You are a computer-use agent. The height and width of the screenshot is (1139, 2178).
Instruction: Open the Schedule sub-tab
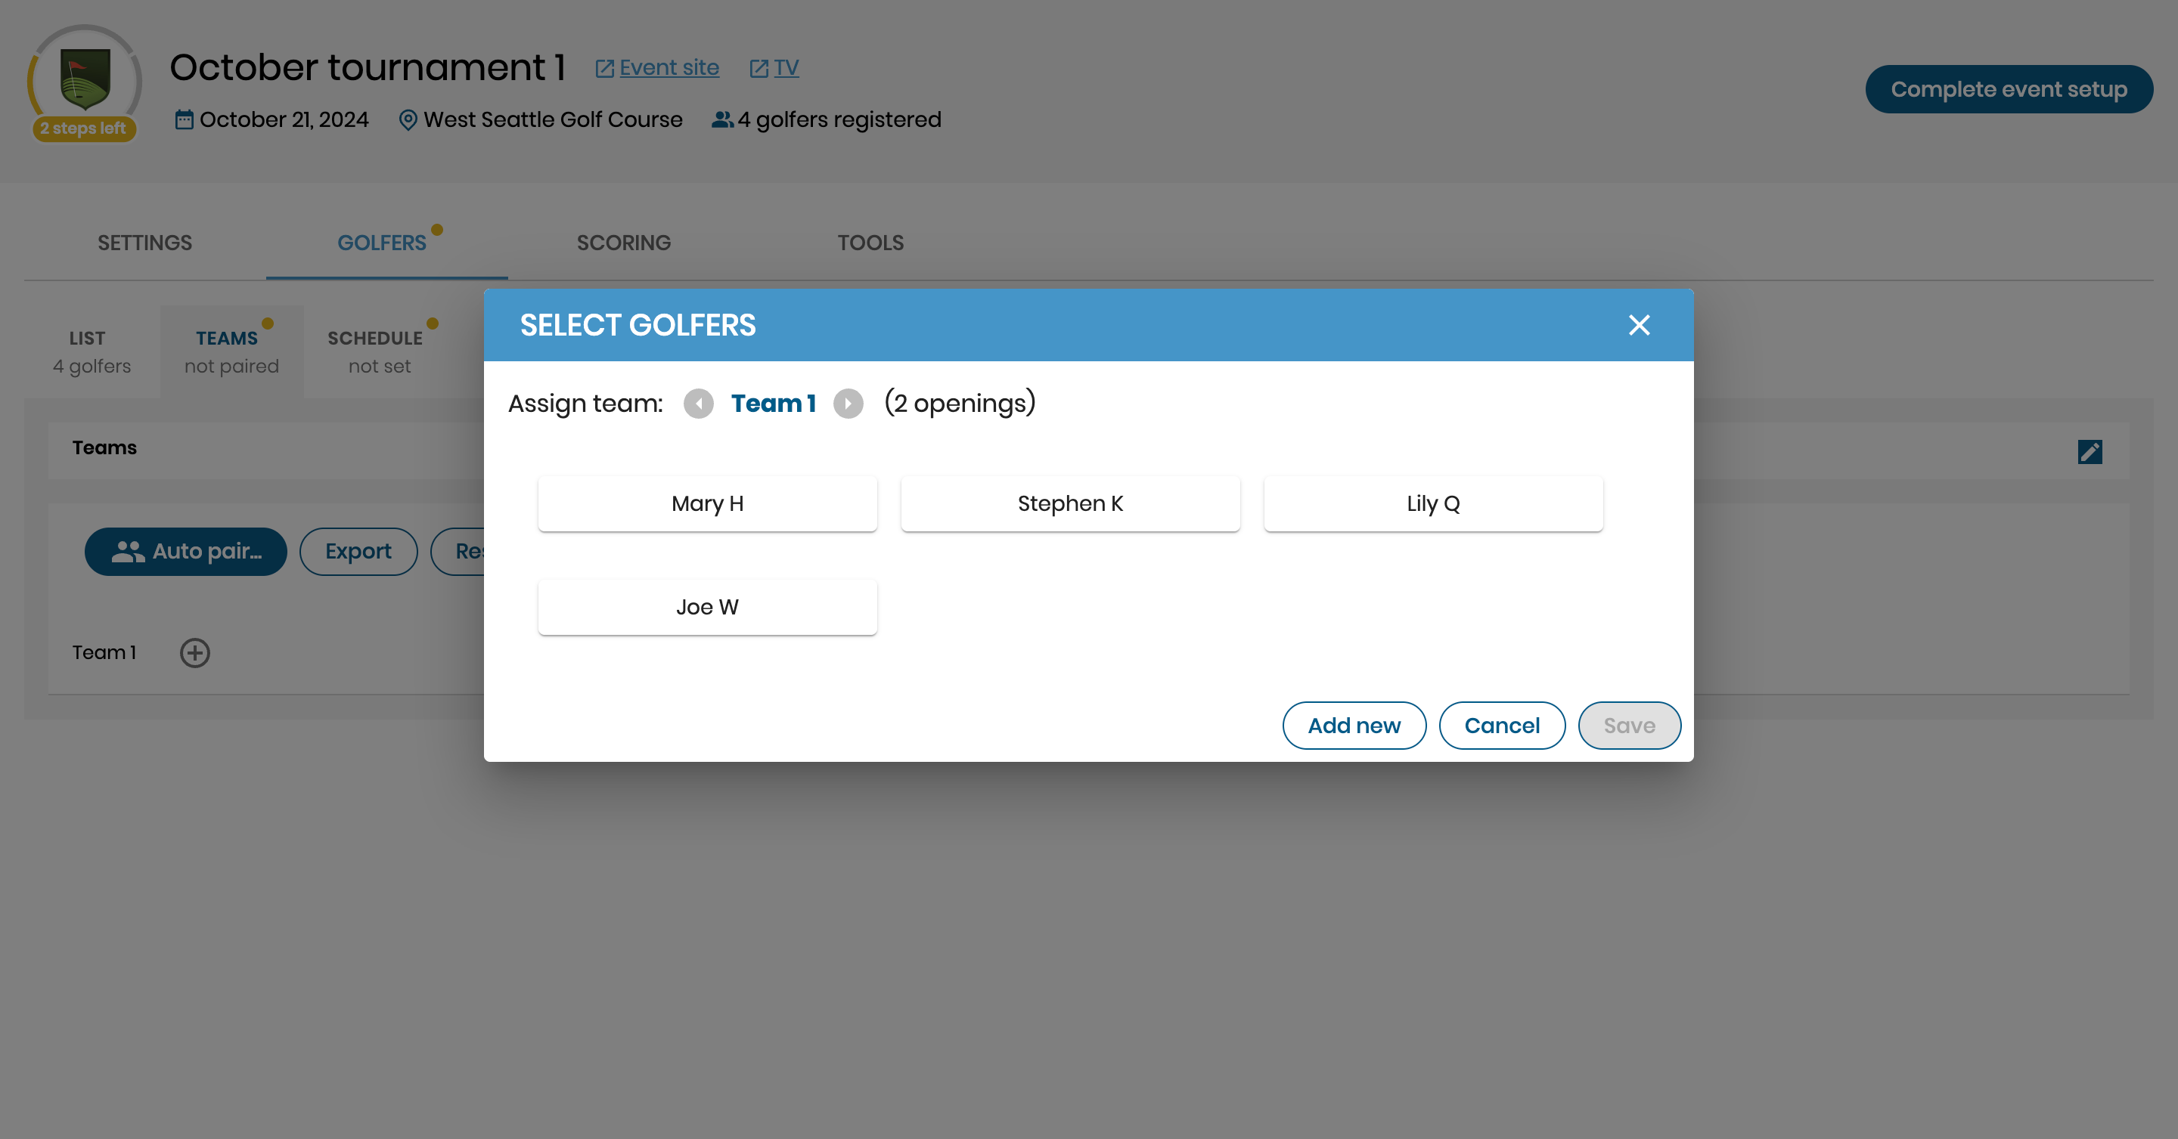(x=377, y=351)
